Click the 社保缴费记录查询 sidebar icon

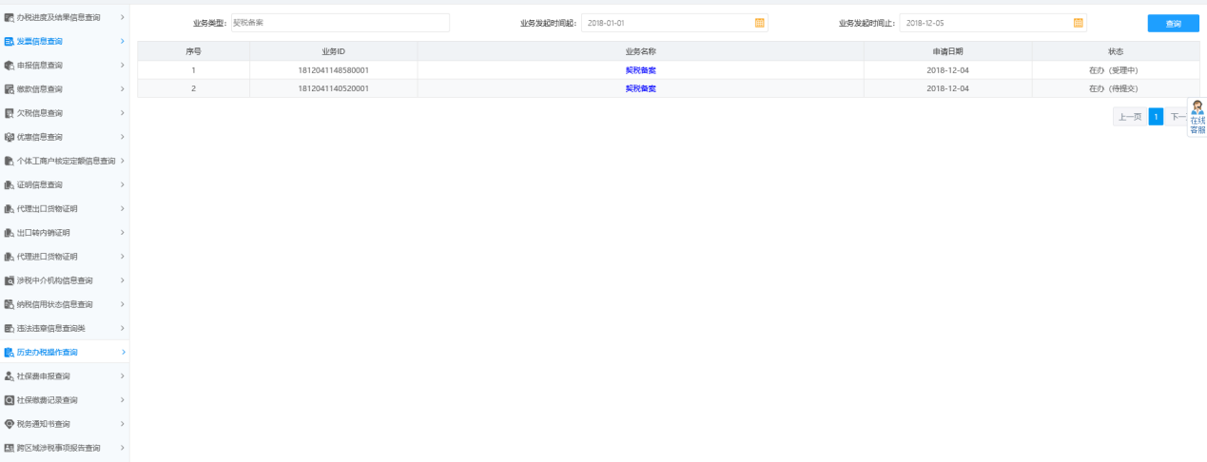(x=9, y=400)
